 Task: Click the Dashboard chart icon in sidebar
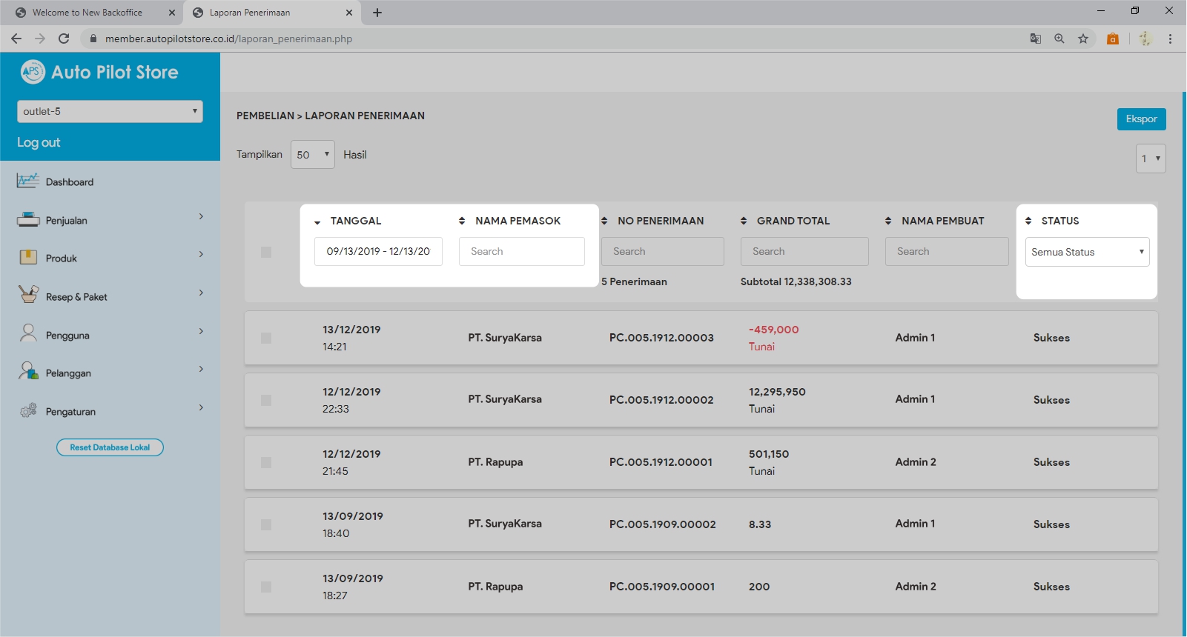click(x=28, y=181)
